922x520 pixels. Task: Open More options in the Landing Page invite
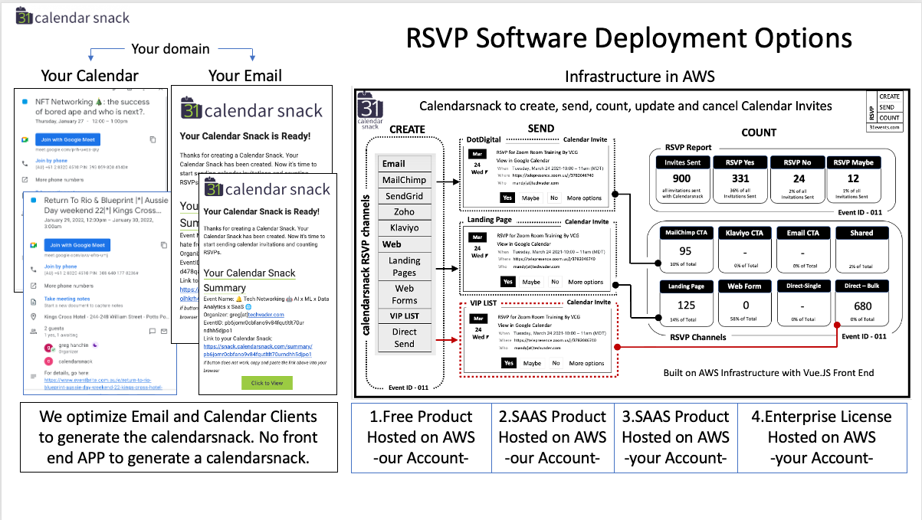585,282
